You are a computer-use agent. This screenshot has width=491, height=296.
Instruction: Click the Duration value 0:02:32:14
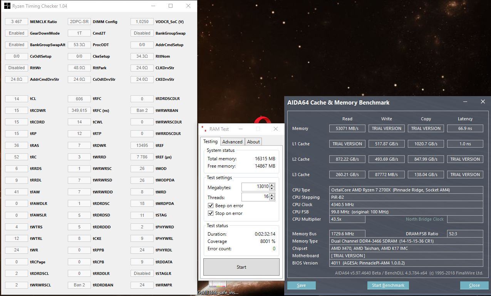coord(265,234)
